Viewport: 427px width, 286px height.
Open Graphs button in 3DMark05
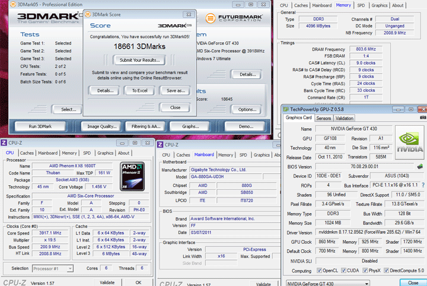190,126
